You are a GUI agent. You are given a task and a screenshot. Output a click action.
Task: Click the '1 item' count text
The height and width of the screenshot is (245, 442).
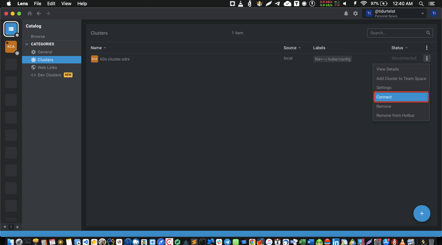237,33
